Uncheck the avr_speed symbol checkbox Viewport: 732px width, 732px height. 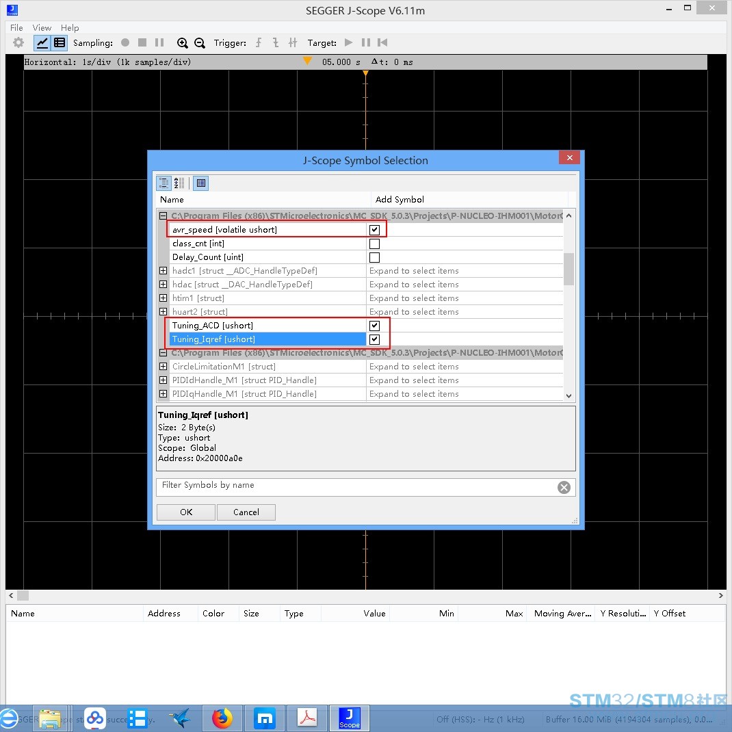pos(374,230)
